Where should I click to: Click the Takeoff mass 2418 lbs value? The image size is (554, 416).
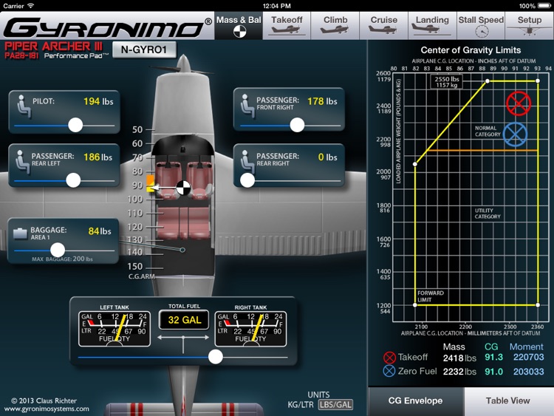point(459,358)
